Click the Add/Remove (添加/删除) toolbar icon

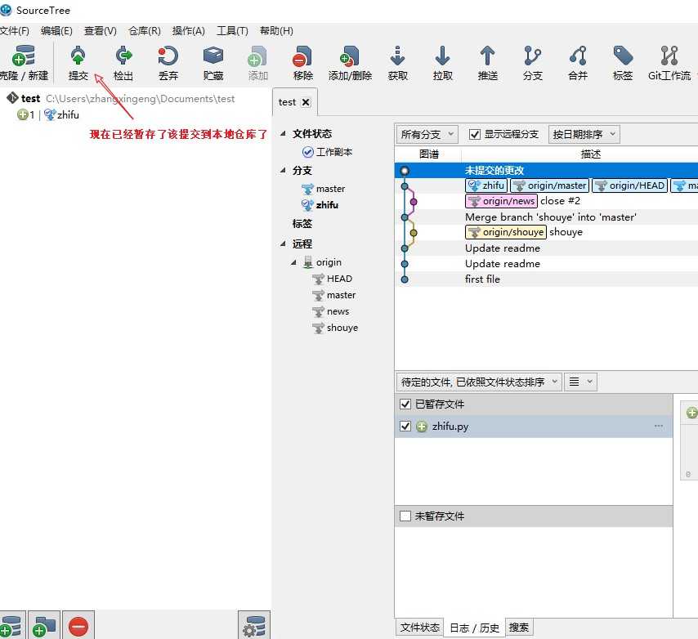350,56
